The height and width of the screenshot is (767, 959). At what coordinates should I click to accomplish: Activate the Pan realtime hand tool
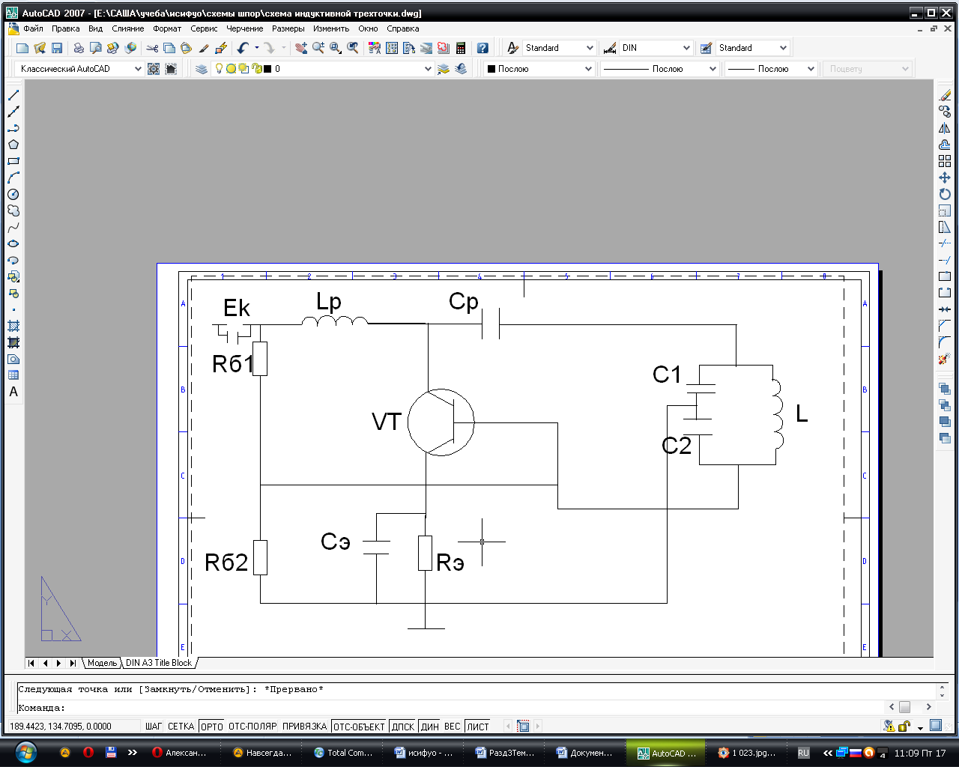[x=301, y=48]
